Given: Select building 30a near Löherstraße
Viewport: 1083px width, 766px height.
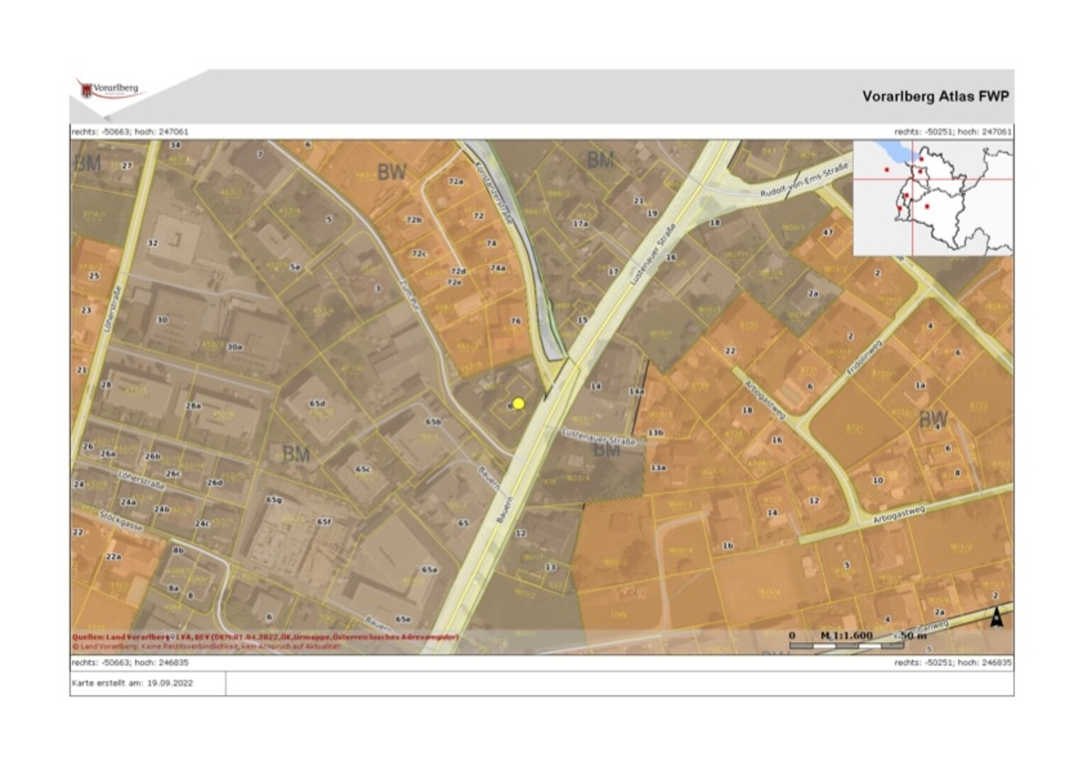Looking at the screenshot, I should click(x=235, y=347).
